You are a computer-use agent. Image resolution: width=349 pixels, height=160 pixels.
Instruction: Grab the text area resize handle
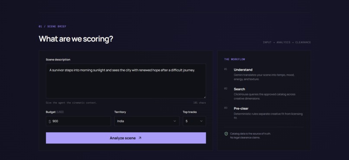(x=204, y=97)
